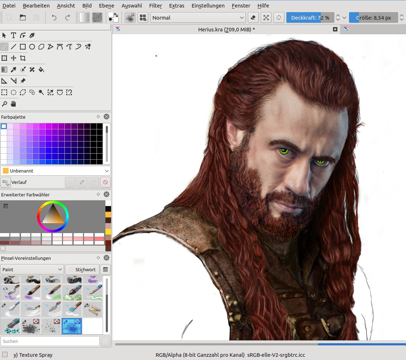
Task: Choose the Elliptical Selection tool
Action: point(14,92)
